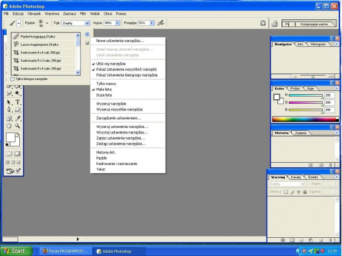Toggle the Brushes palette icon in options bar
Screen dimensions: 342x256
[263, 23]
